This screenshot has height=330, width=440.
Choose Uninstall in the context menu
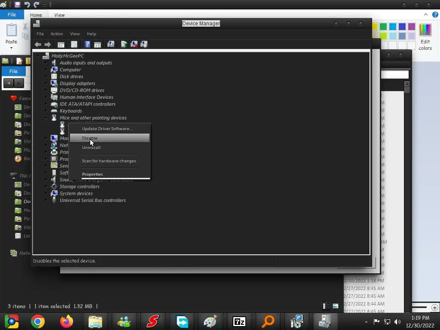110,148
